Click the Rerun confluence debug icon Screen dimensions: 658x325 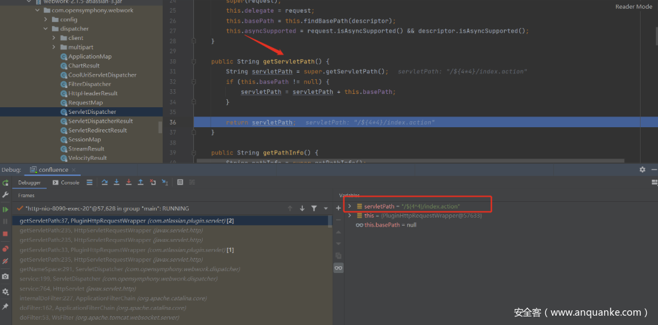tap(5, 182)
